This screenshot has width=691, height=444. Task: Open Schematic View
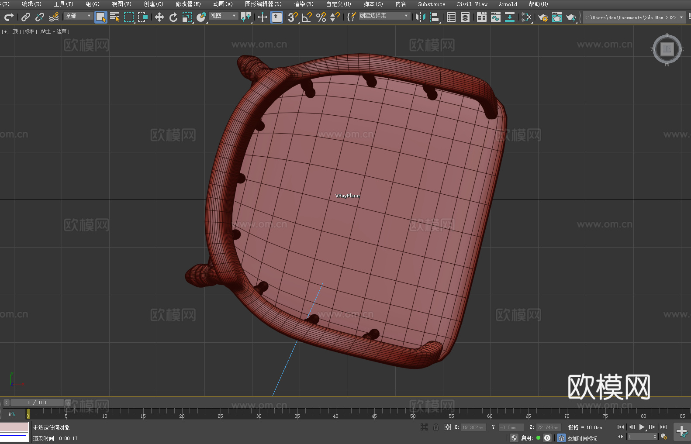526,17
